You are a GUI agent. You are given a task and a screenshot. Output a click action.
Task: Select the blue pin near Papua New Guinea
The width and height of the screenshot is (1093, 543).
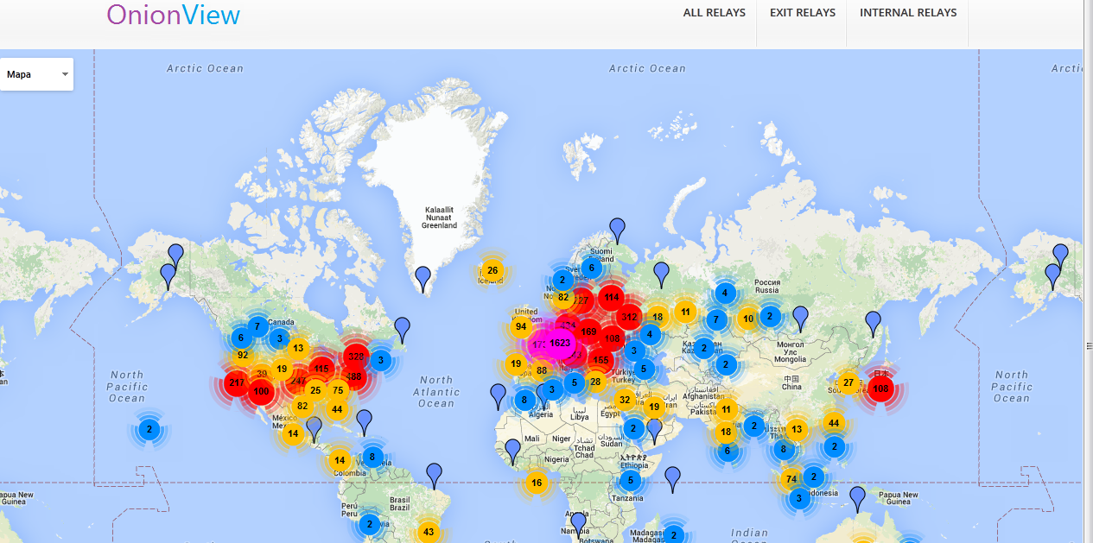[x=856, y=496]
